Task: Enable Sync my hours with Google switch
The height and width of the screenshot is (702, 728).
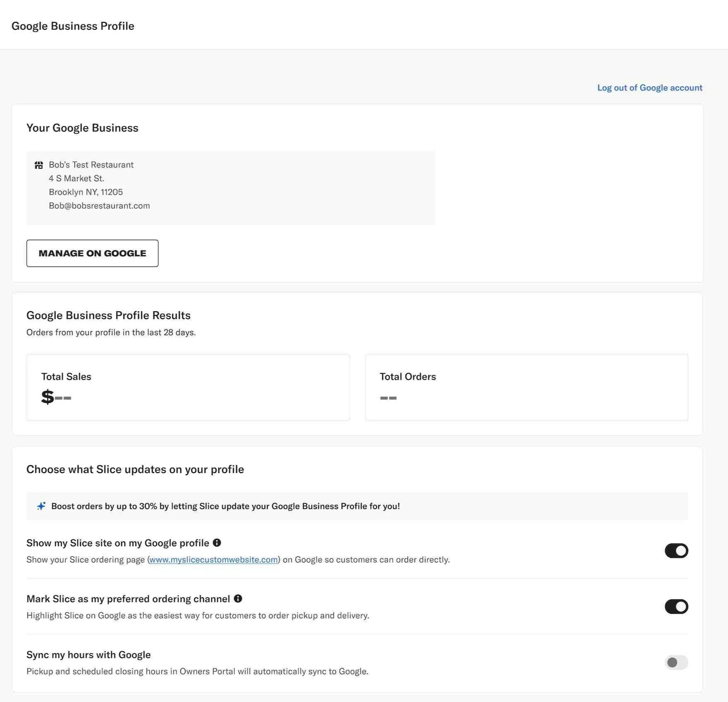Action: pyautogui.click(x=676, y=662)
